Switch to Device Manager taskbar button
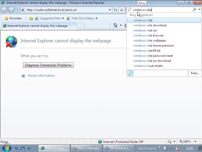This screenshot has height=152, width=202. pos(86,148)
